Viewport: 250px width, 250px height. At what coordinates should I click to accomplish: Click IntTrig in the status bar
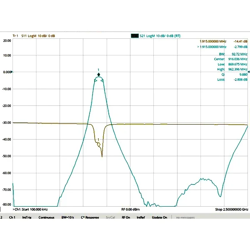click(27, 217)
